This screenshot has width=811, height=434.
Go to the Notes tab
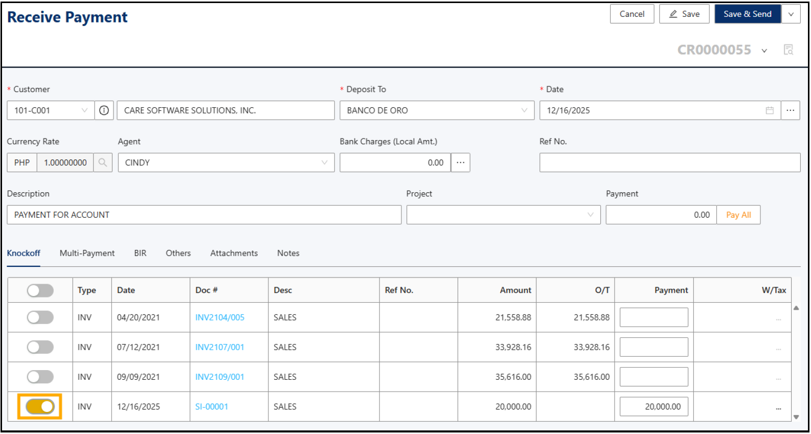(x=288, y=253)
